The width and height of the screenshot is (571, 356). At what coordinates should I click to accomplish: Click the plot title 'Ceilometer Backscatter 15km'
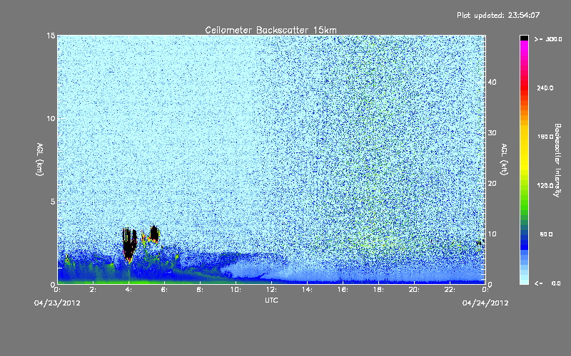[271, 30]
